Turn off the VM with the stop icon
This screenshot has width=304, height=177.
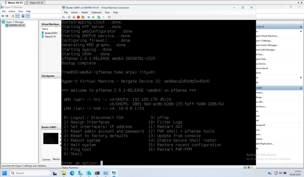(74, 17)
